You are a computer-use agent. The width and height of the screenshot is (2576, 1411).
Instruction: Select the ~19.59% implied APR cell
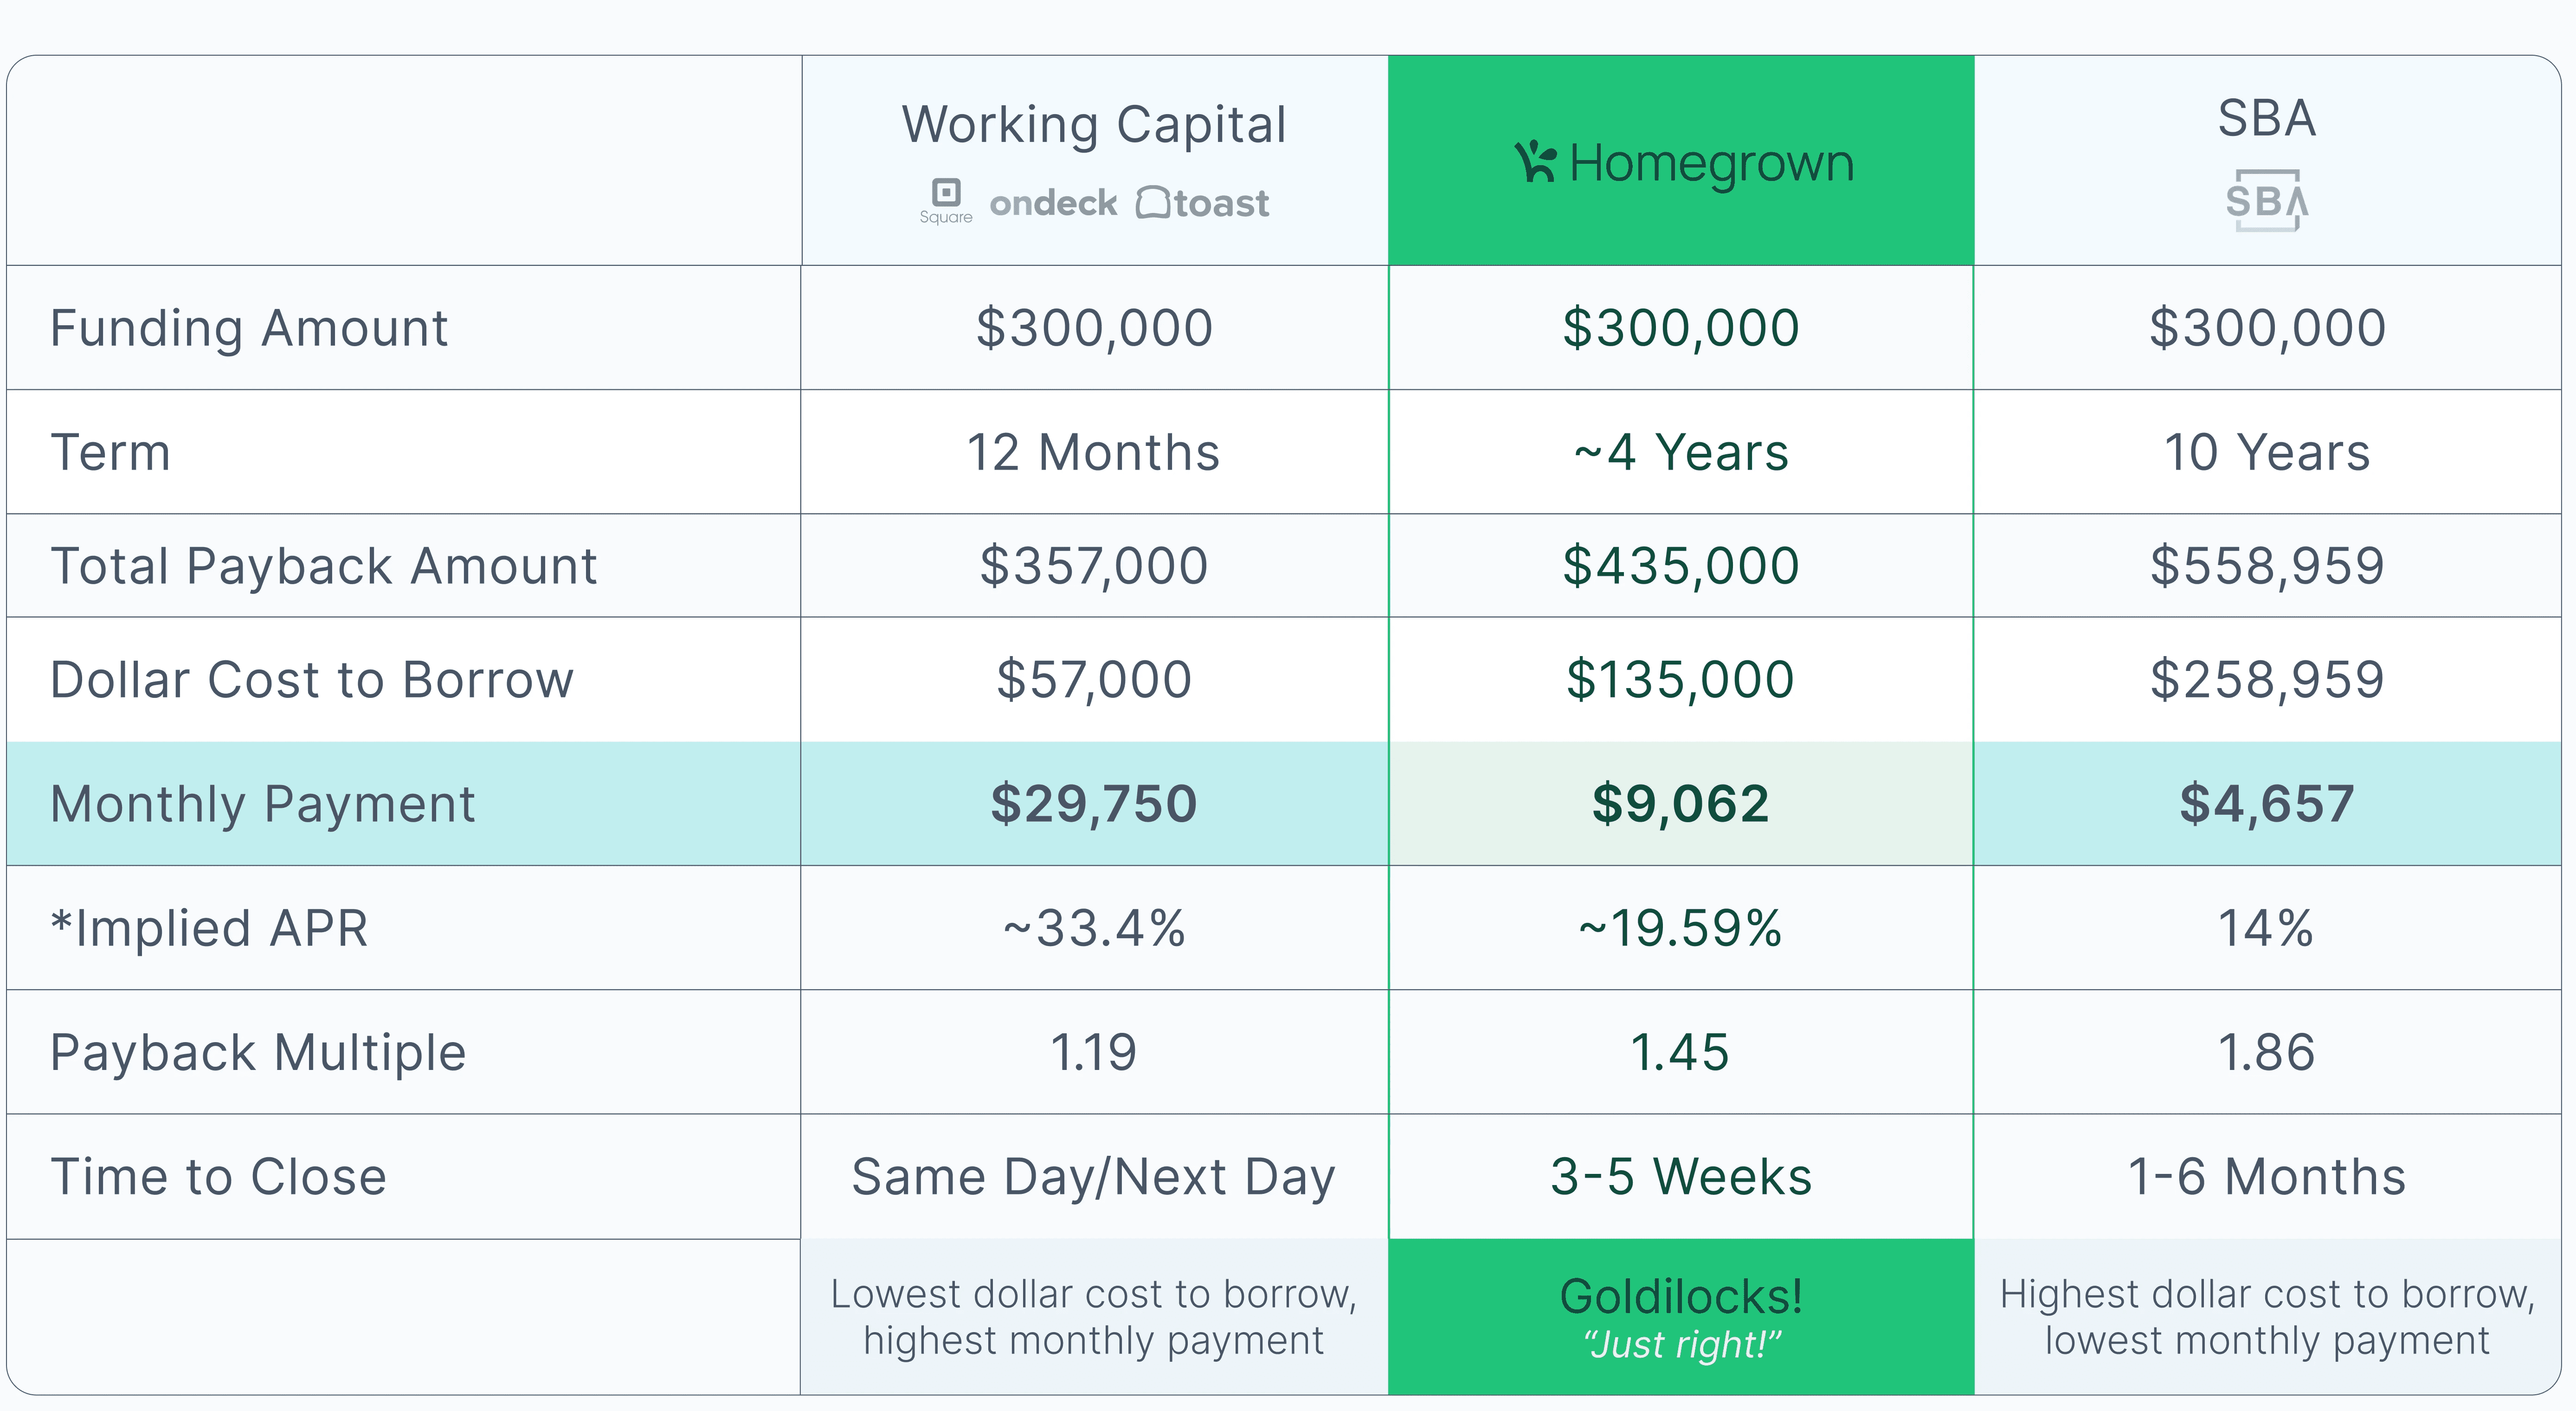1680,928
